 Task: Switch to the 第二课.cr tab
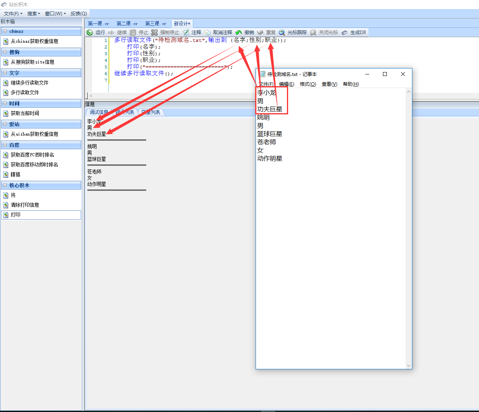click(127, 24)
